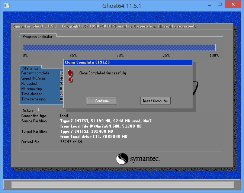Image resolution: width=244 pixels, height=193 pixels.
Task: Click the 'Connection type' label
Action: [x=34, y=116]
